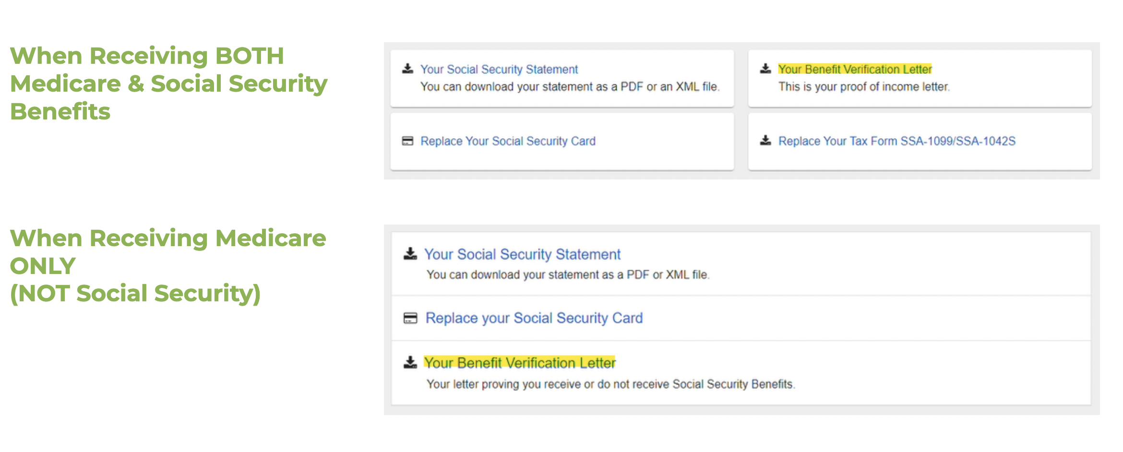
Task: Click download icon beside Replace Your Tax Form SSA-1099
Action: click(765, 140)
